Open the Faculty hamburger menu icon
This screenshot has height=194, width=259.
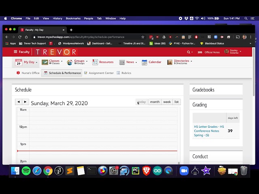(x=15, y=52)
